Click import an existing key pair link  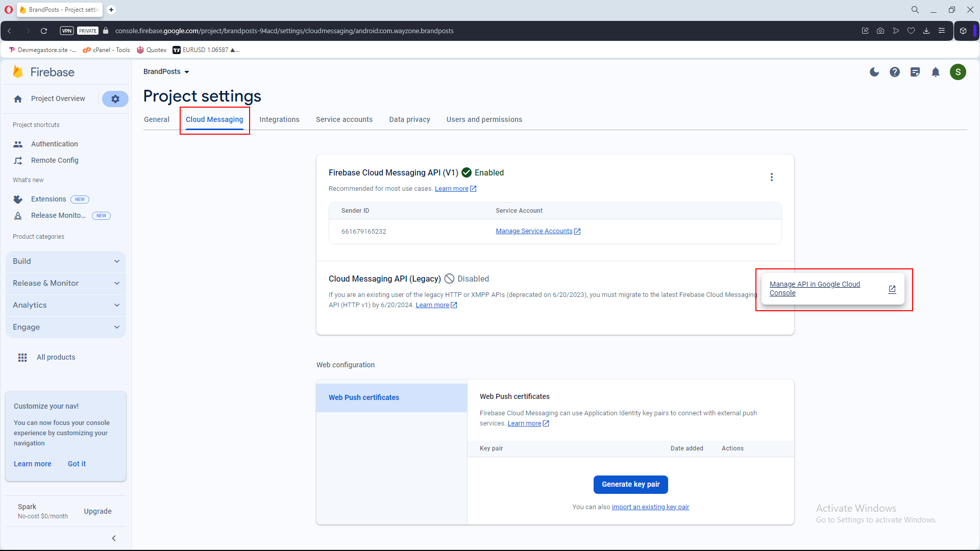[650, 507]
